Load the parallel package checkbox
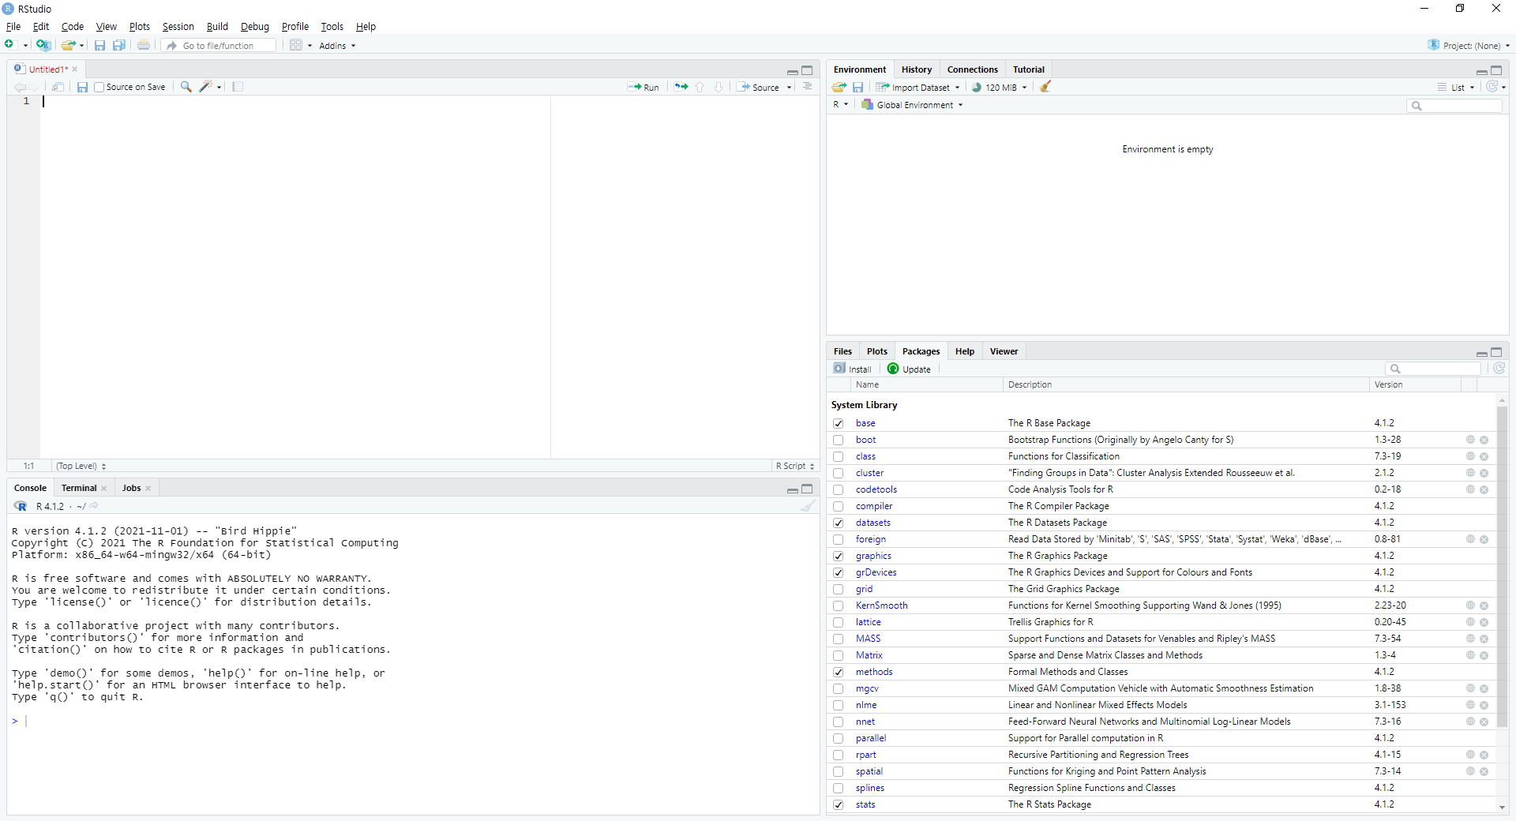The image size is (1516, 821). [838, 738]
